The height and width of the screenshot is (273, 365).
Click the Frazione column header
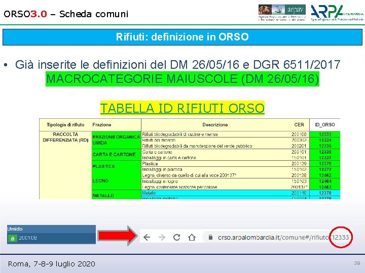point(102,125)
